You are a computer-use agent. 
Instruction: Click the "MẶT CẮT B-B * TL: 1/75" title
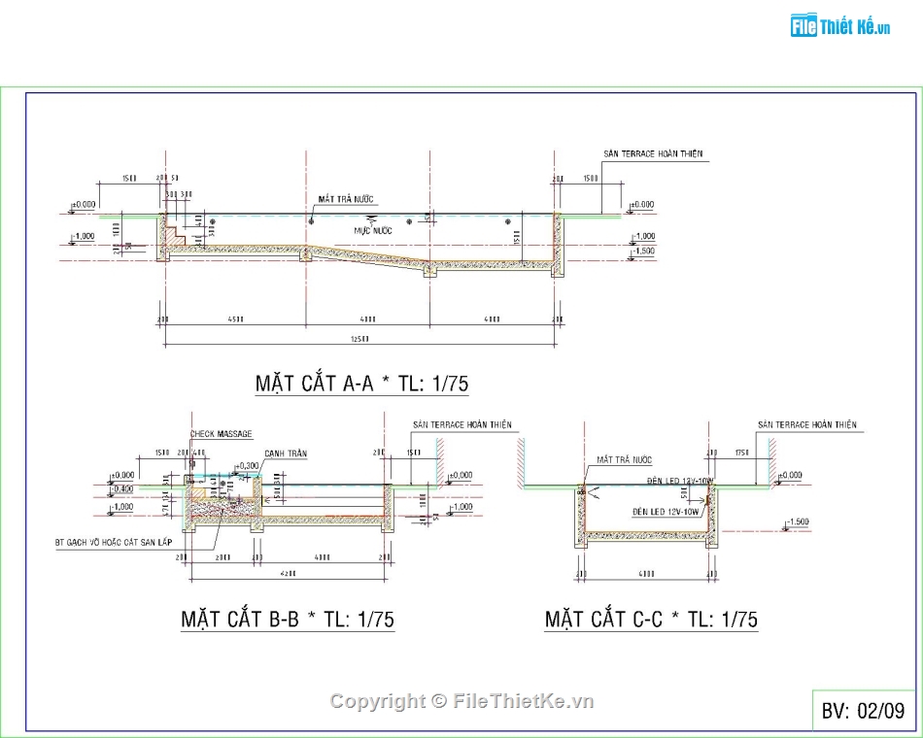coord(288,620)
